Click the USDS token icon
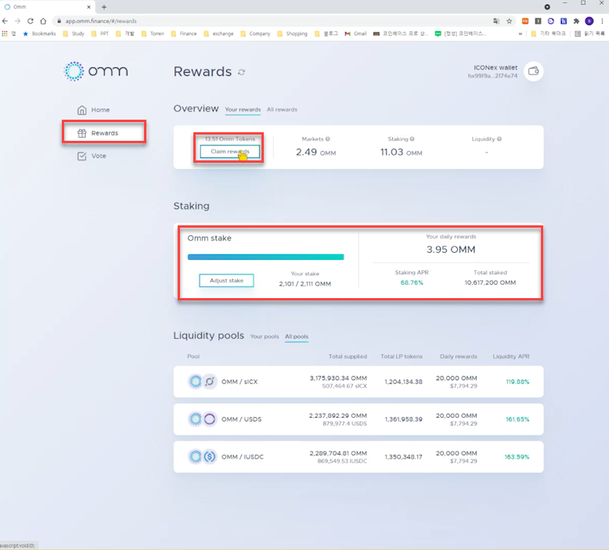 pos(210,419)
